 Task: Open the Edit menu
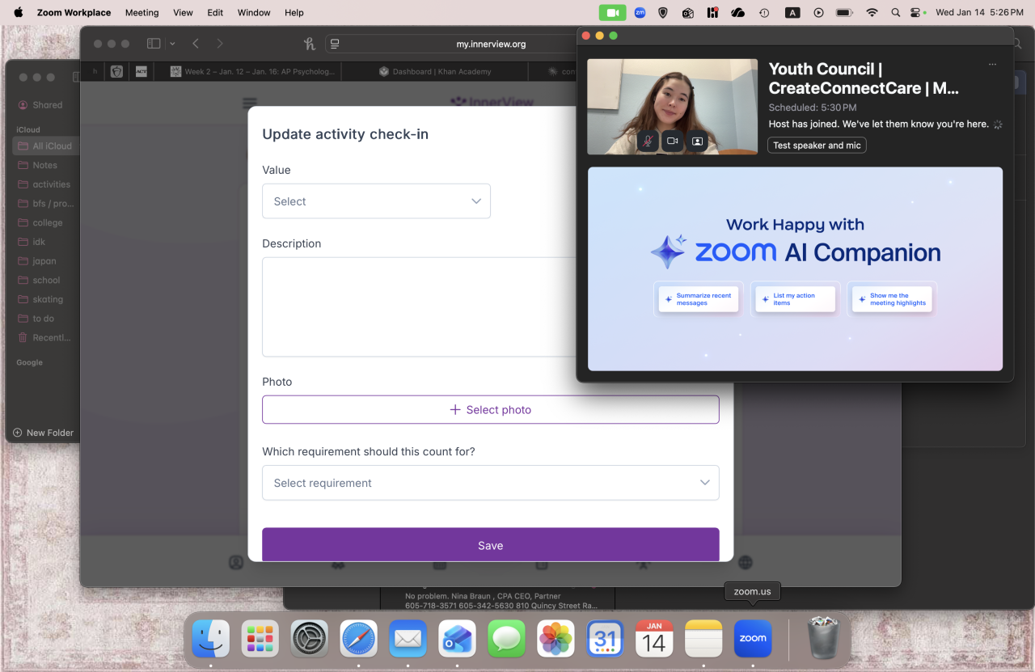(215, 13)
